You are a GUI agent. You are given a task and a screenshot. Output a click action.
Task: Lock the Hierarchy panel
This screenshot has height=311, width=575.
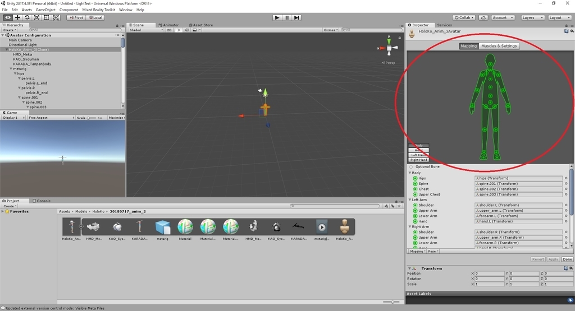(x=117, y=25)
